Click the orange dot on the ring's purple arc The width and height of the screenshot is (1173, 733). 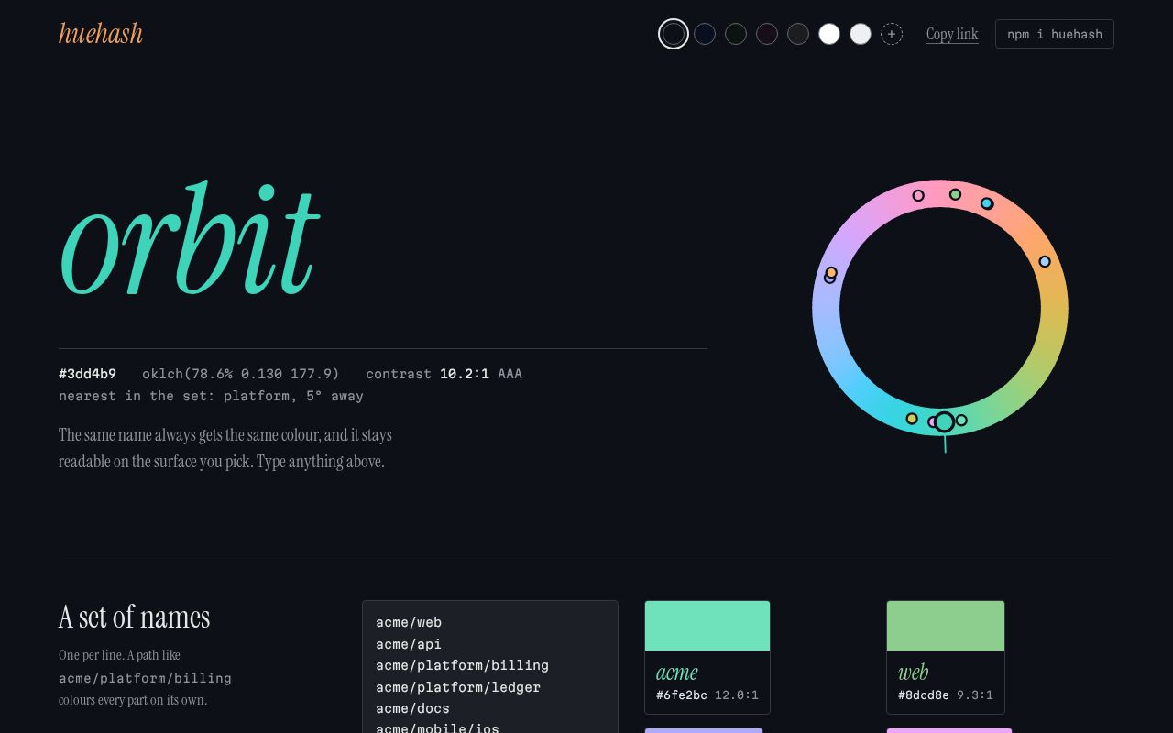pos(832,272)
